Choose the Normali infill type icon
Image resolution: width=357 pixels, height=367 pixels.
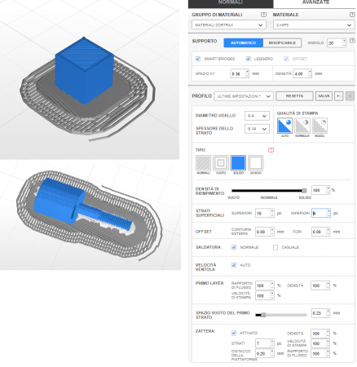tap(203, 163)
